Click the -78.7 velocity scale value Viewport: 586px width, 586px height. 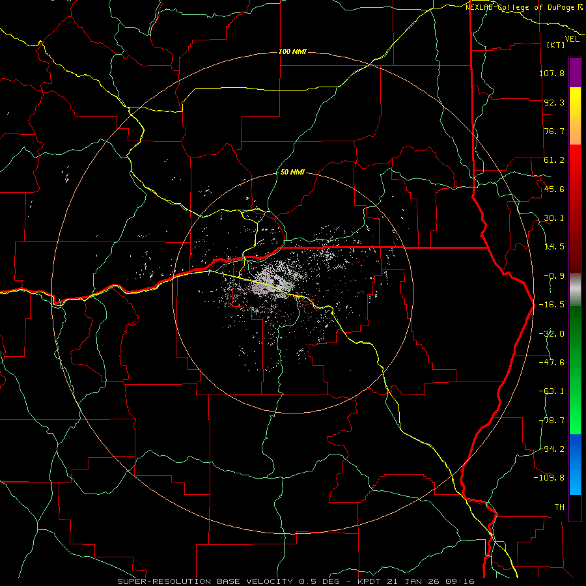[551, 421]
